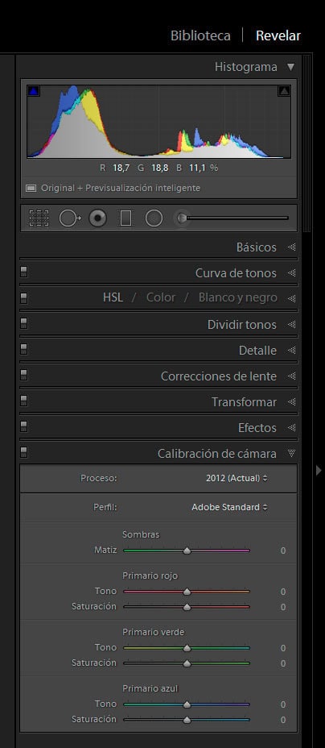Click Primario rojo Tono value field
325x748 pixels.
click(282, 592)
